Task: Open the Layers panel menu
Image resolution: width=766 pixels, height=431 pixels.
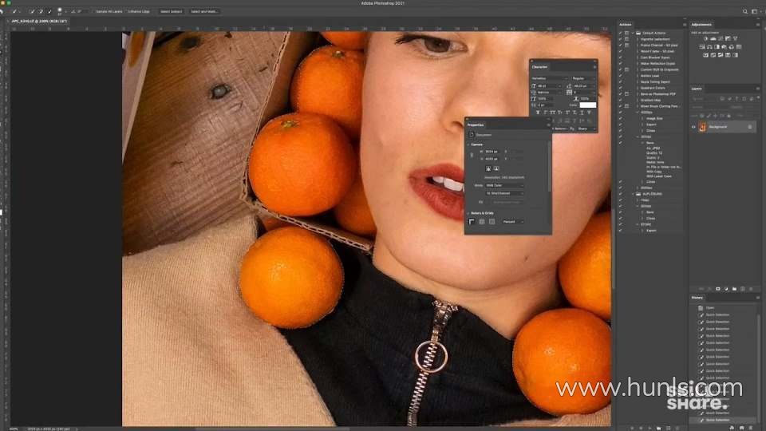Action: point(758,89)
